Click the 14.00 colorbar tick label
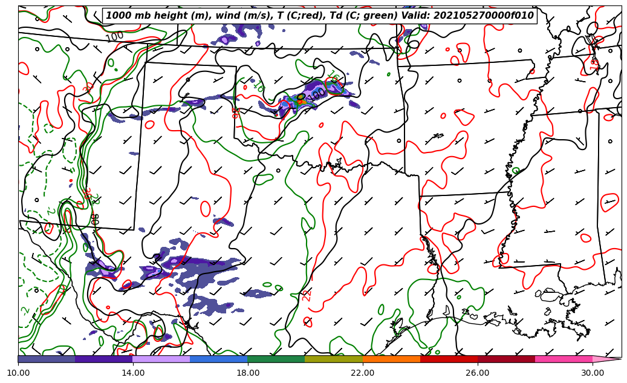This screenshot has width=627, height=383. tap(133, 373)
